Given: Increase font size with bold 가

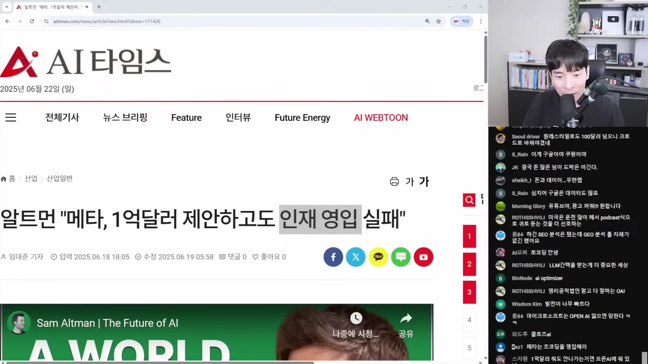Looking at the screenshot, I should coord(424,181).
